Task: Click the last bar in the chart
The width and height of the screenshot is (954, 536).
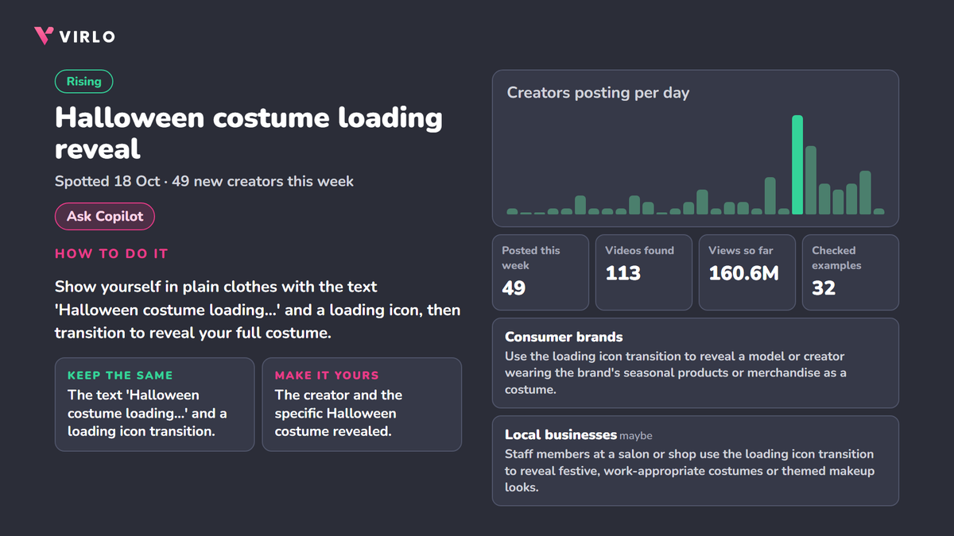Action: click(x=878, y=211)
